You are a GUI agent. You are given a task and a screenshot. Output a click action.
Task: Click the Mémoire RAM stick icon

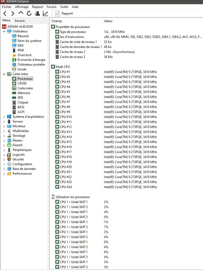14,93
